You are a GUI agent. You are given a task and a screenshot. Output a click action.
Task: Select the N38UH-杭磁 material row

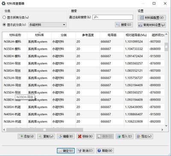coord(84,121)
